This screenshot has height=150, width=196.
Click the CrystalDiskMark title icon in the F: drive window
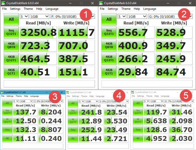[3, 3]
